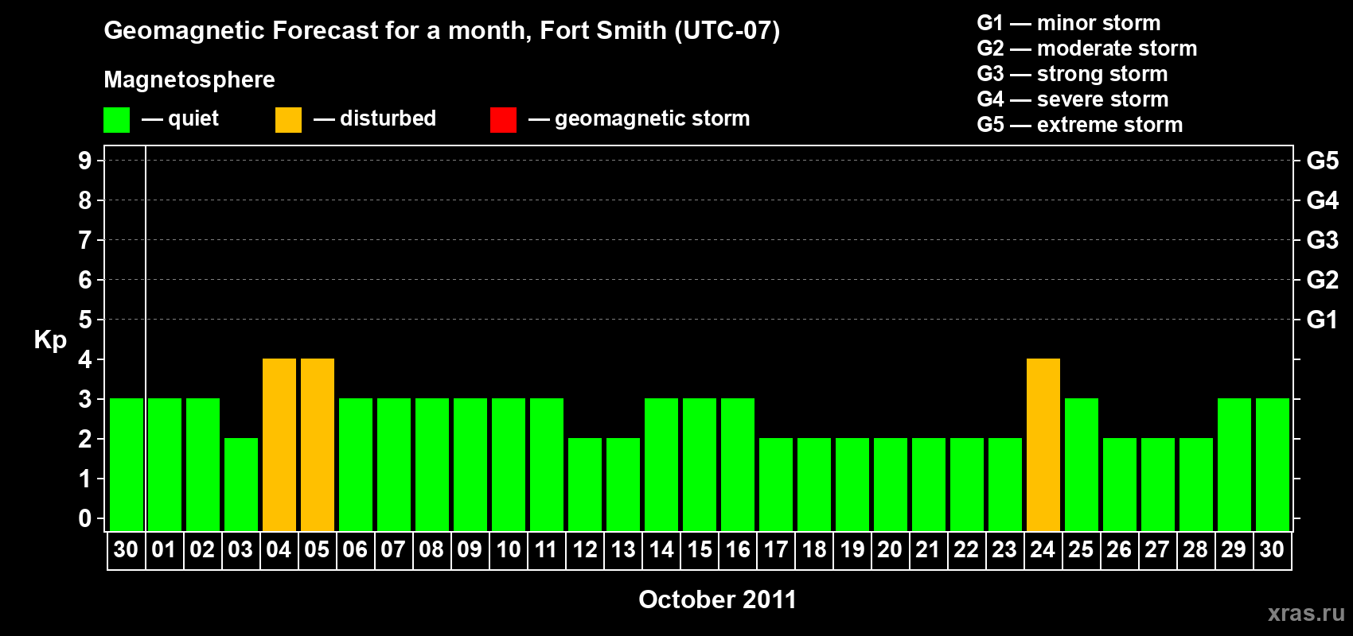The image size is (1353, 636).
Task: Click the G5 extreme storm legend line
Action: tap(1080, 125)
